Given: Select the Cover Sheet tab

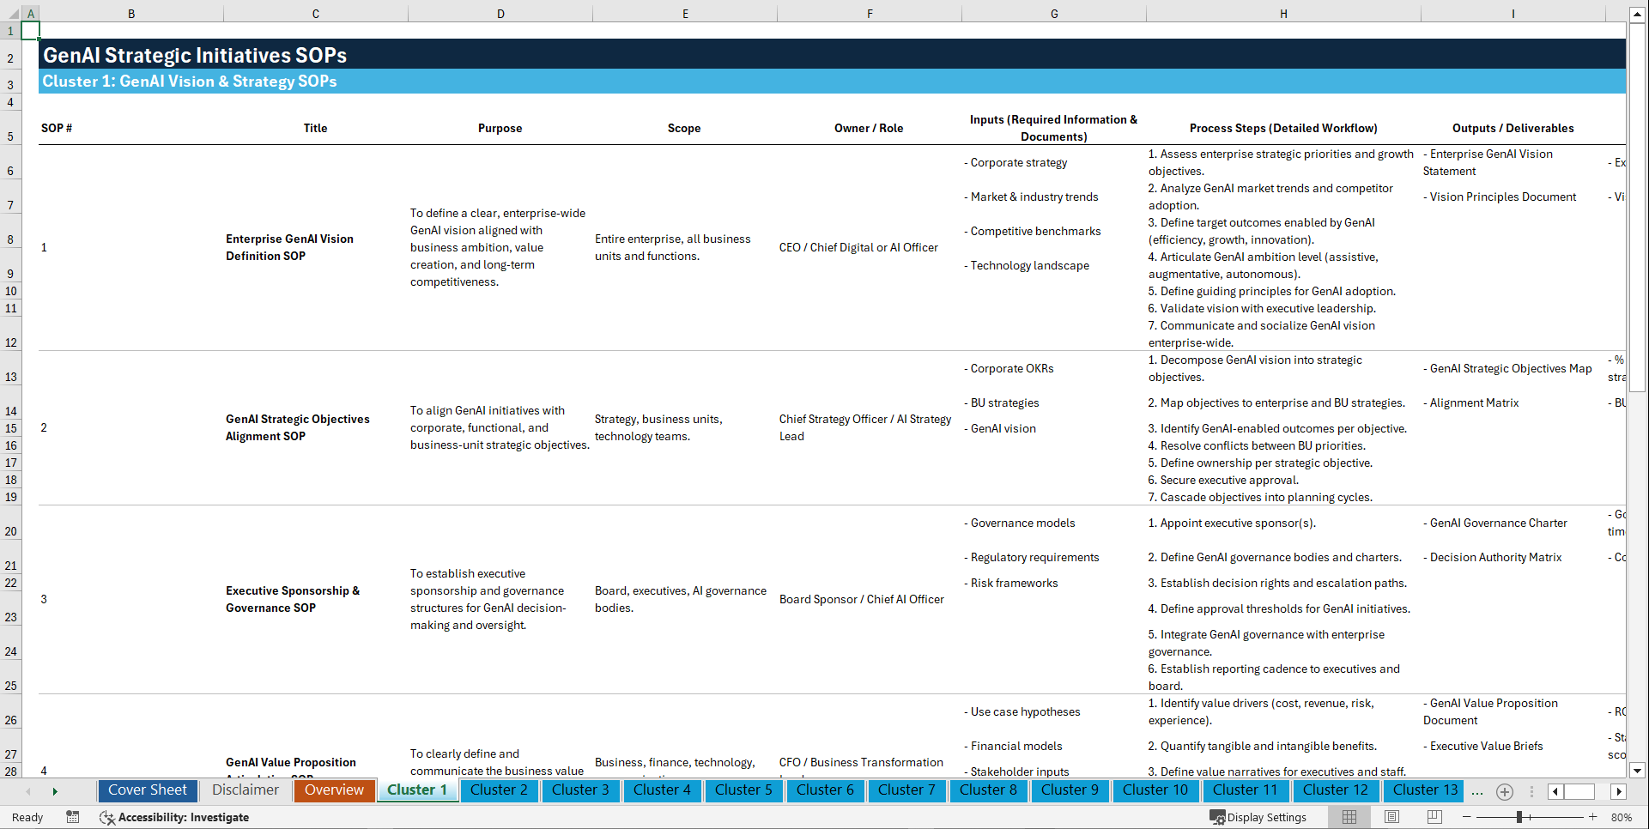Looking at the screenshot, I should (x=147, y=790).
